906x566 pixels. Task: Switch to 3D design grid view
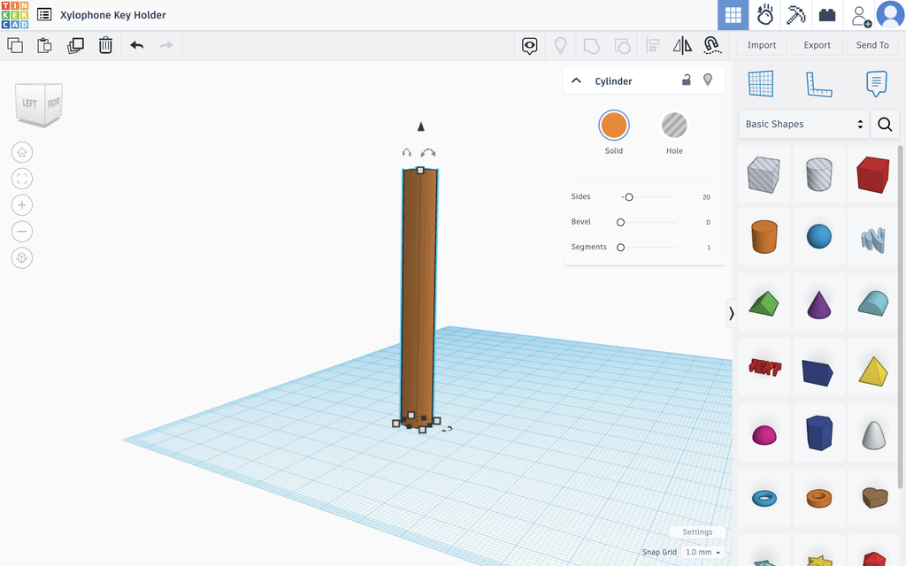click(733, 15)
